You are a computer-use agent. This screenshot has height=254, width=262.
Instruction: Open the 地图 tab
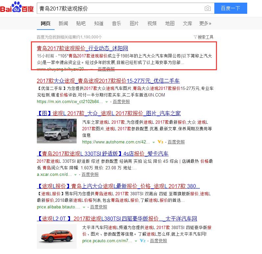[x=170, y=23]
